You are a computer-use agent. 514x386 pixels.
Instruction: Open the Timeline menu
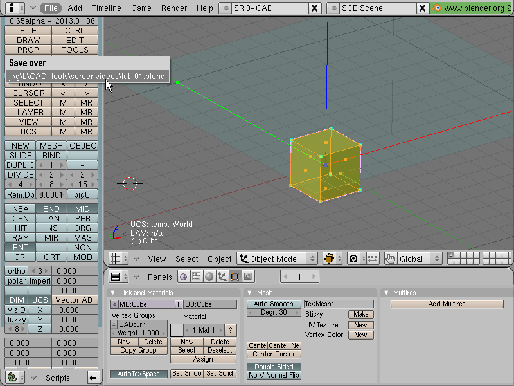[106, 8]
